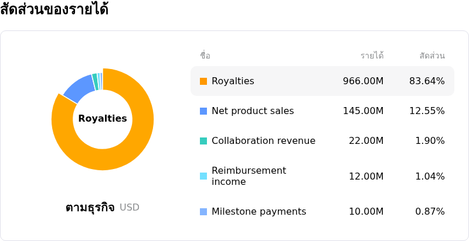The image size is (469, 241).
Task: Click the Royalties label in donut center
Action: [x=103, y=119]
